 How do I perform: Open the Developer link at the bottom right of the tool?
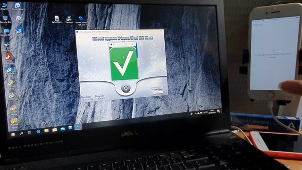point(158,91)
